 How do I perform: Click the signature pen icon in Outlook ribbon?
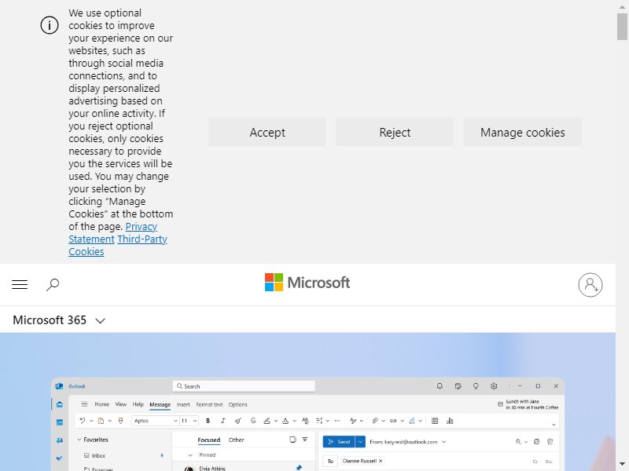[x=411, y=421]
